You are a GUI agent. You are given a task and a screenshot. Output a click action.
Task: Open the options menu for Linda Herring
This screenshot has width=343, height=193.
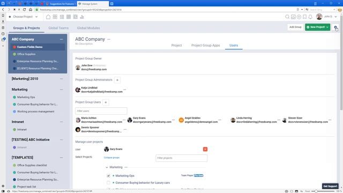coord(279,120)
